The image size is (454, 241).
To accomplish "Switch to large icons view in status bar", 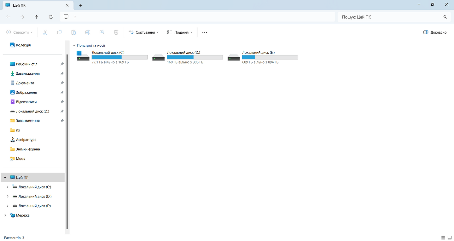I will coord(449,238).
